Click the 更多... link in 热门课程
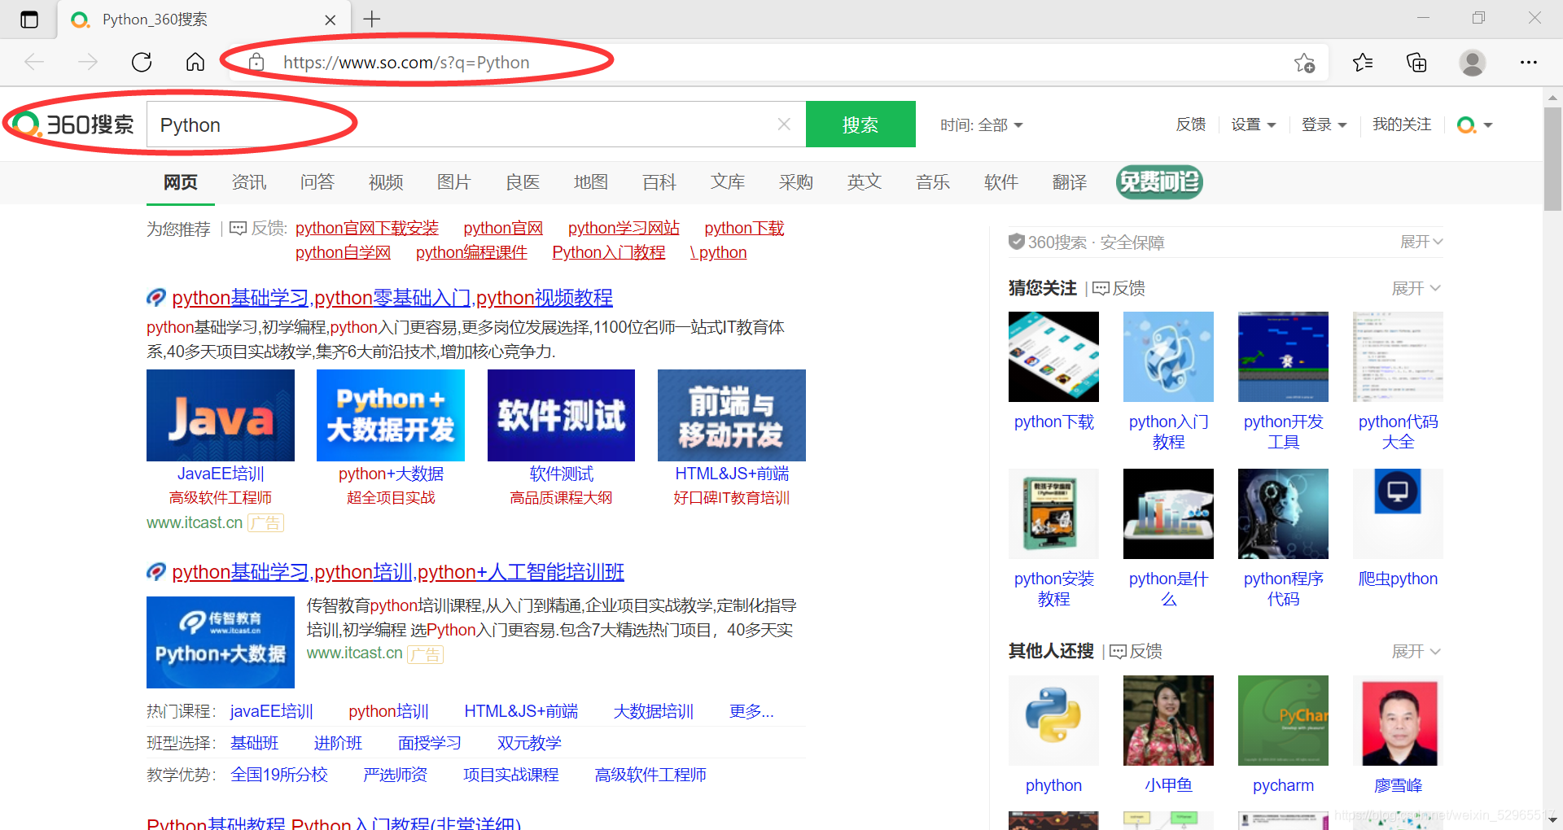 pyautogui.click(x=751, y=711)
